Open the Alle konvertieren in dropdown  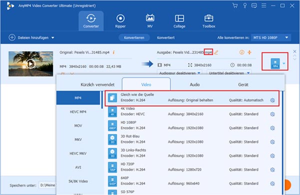[271, 37]
